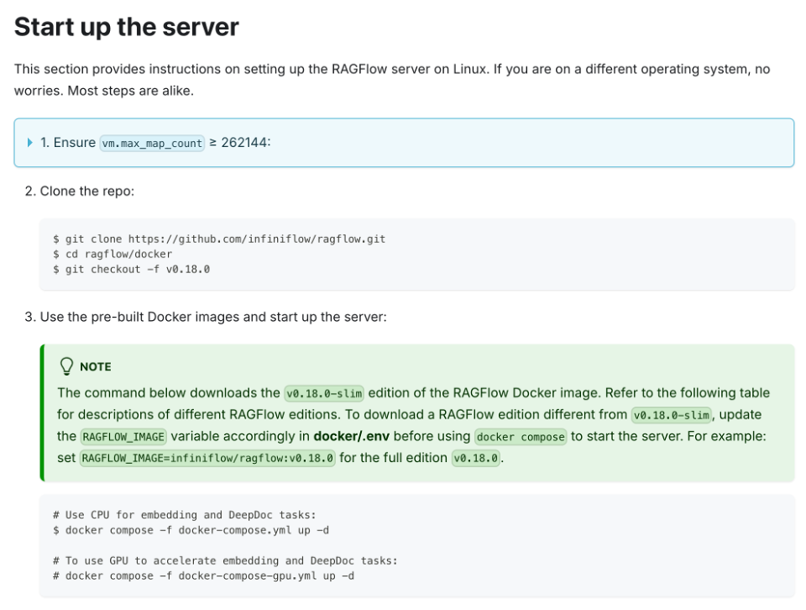Expand the vm.max_map_count step disclosure triangle

(30, 143)
